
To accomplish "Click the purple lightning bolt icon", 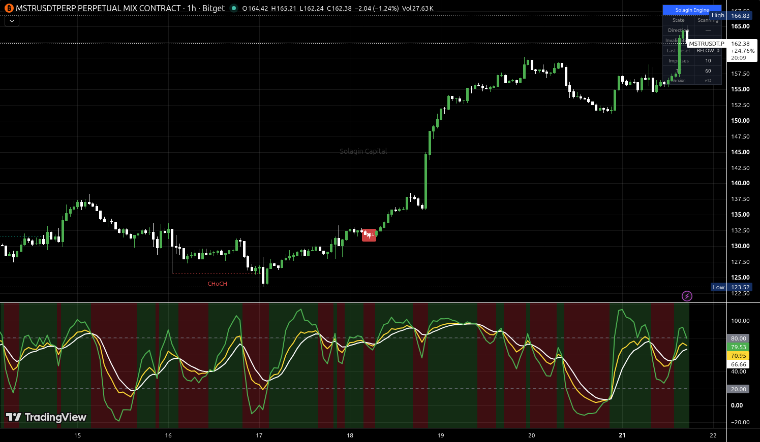I will [687, 296].
